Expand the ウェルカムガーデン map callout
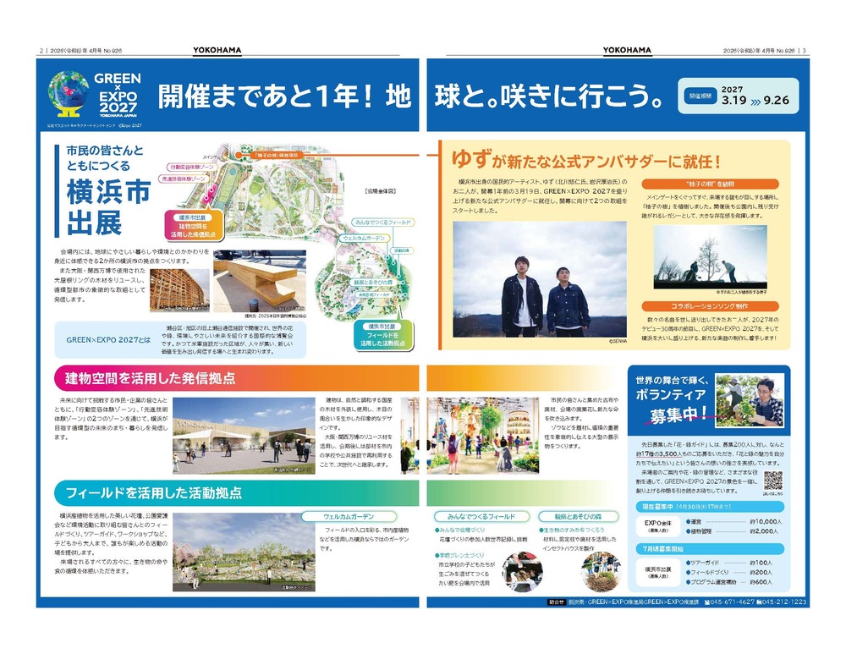 tap(365, 238)
